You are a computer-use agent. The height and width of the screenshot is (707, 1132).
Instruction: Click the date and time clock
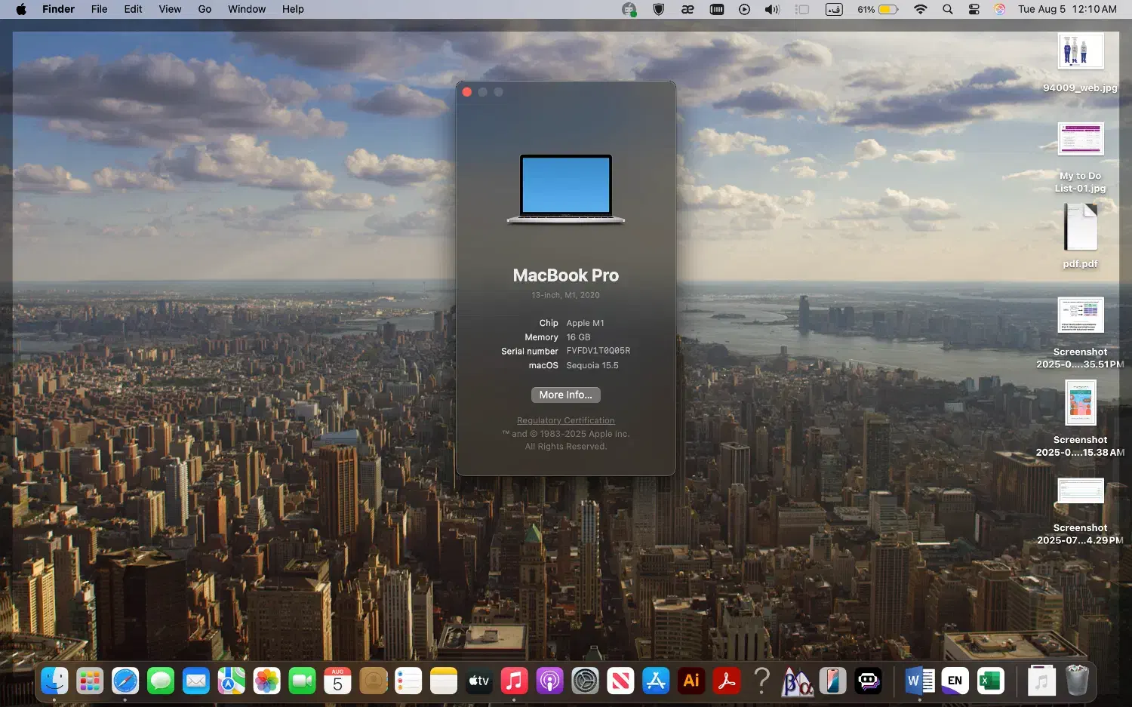point(1067,9)
